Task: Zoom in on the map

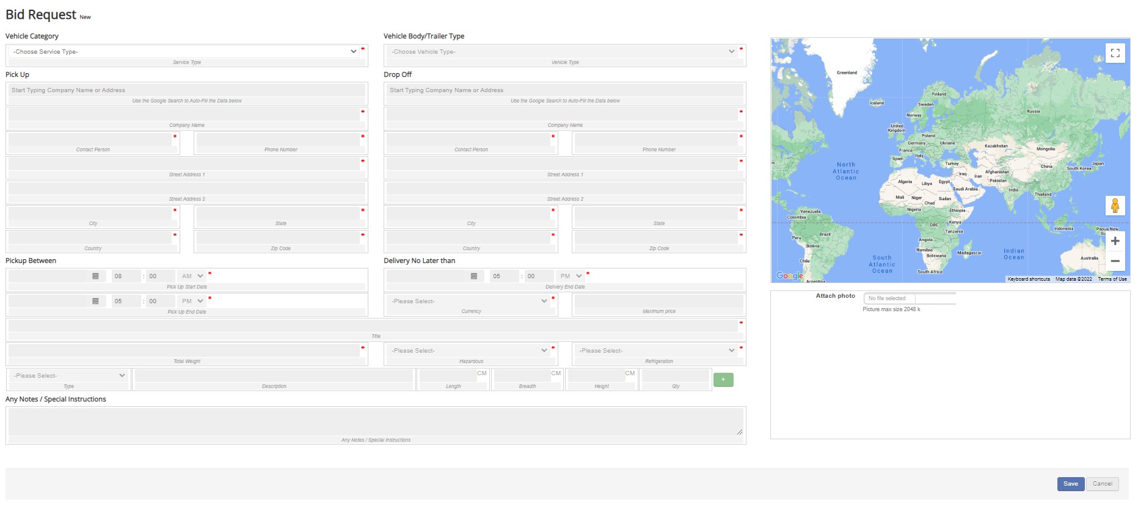Action: point(1115,241)
